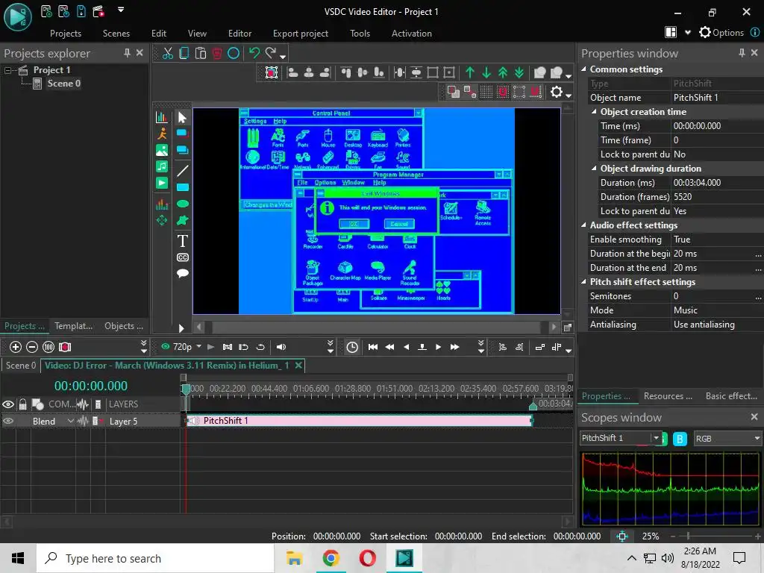Select the Line drawing tool
Viewport: 764px width, 573px height.
(x=182, y=171)
